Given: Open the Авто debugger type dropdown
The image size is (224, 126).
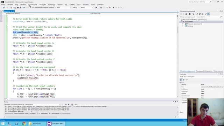Looking at the screenshot, I should 64,8.
